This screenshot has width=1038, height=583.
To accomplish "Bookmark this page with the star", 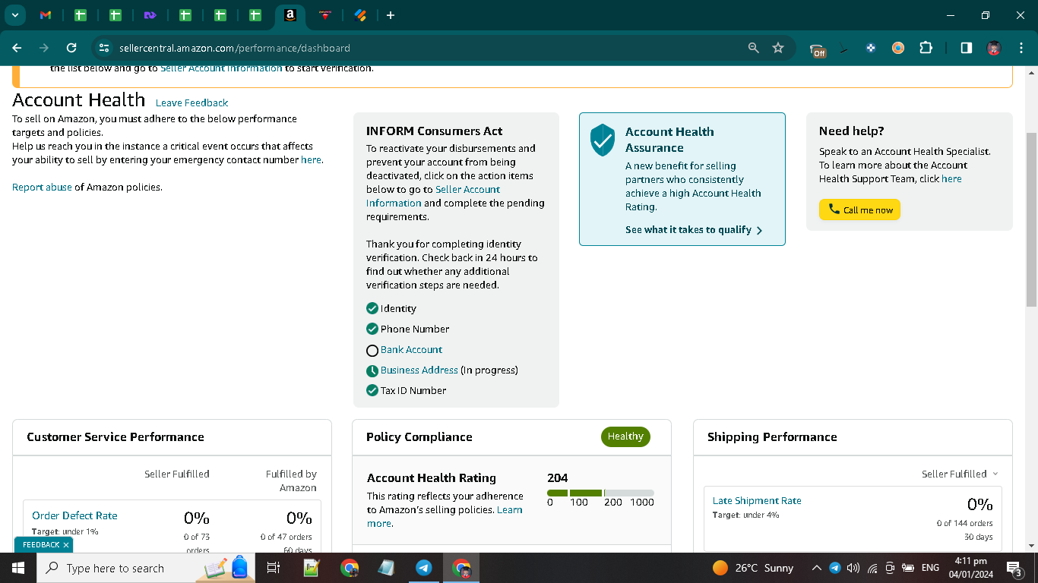I will (x=778, y=48).
